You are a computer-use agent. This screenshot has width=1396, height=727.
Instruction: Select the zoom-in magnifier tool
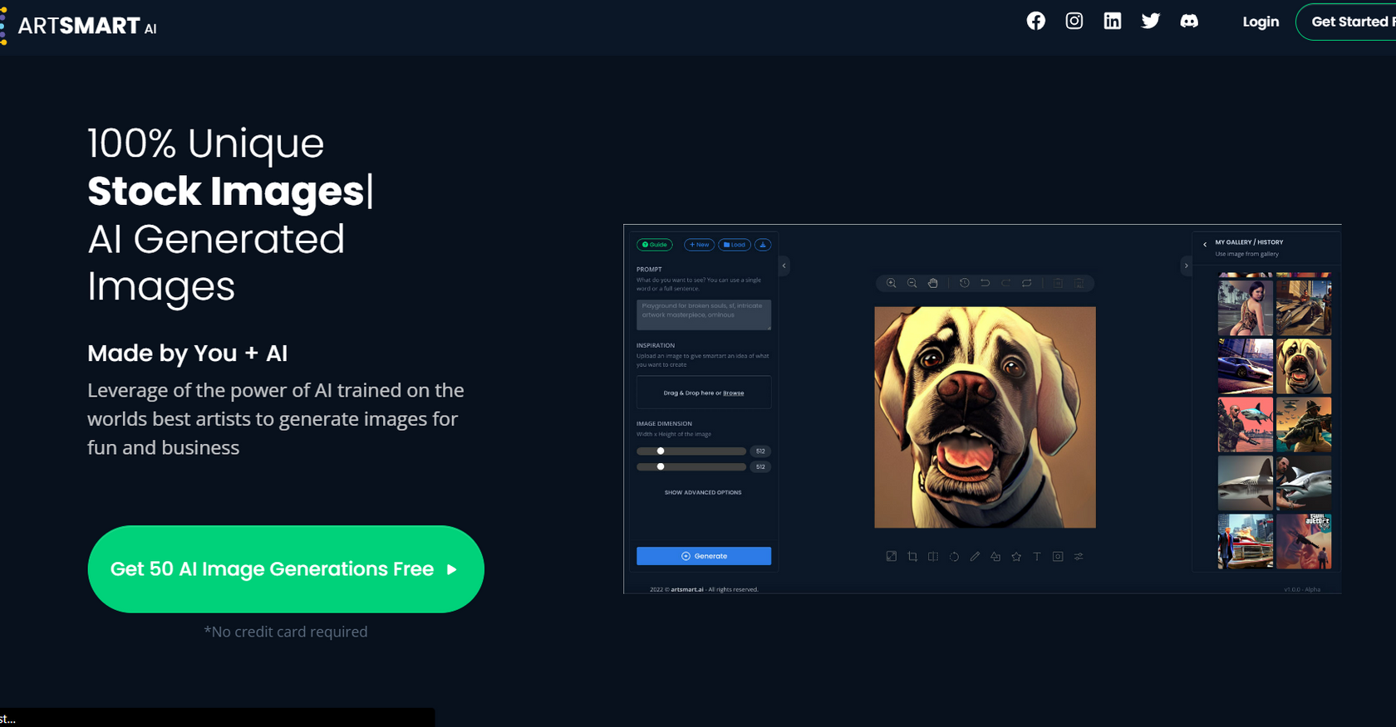(891, 283)
